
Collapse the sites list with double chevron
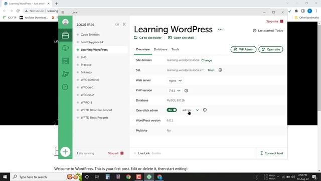pos(124,24)
